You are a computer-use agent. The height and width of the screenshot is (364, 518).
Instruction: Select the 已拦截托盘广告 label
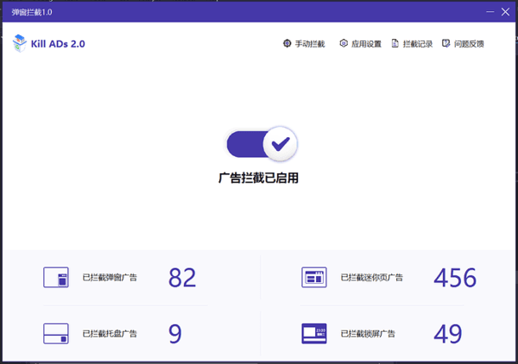[110, 334]
